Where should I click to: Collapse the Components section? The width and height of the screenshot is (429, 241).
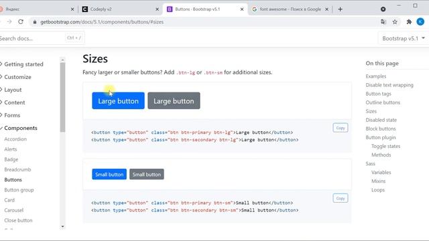[21, 128]
